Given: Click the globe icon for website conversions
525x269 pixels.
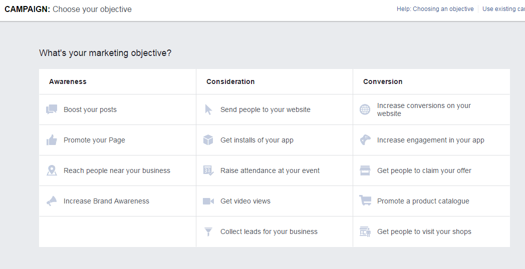Looking at the screenshot, I should [365, 109].
